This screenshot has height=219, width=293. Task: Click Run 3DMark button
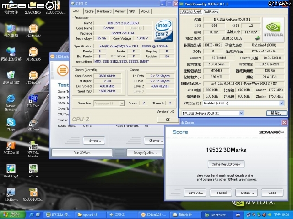coord(82,153)
